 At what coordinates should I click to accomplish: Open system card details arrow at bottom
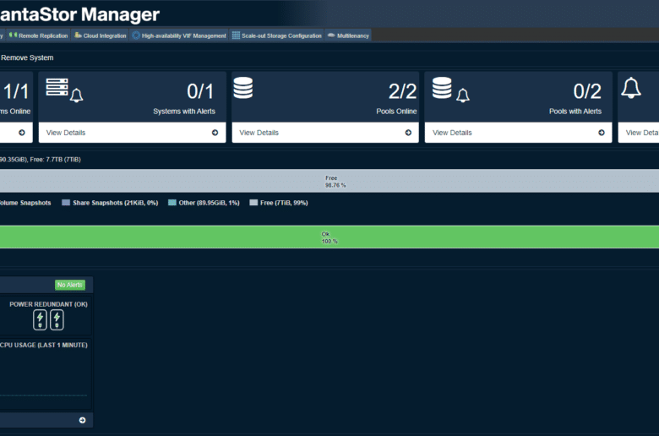(83, 421)
